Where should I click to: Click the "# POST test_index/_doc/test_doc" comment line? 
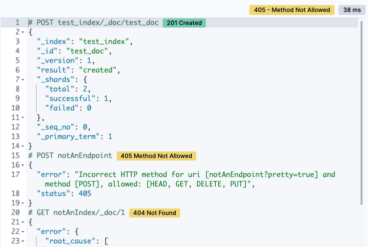93,22
